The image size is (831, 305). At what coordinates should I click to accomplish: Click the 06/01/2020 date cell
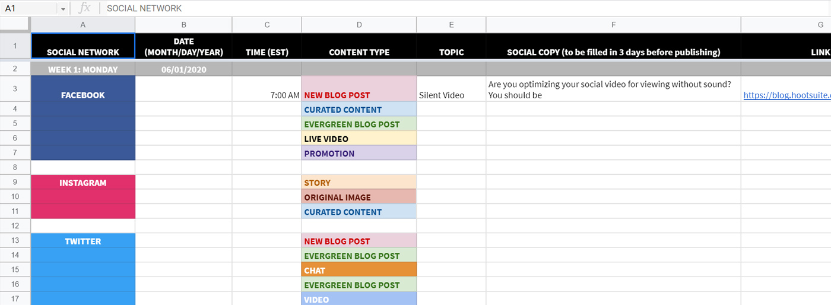click(x=183, y=69)
